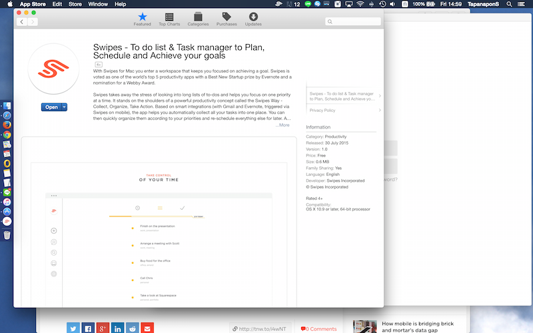Open Finder from the dock

click(7, 106)
